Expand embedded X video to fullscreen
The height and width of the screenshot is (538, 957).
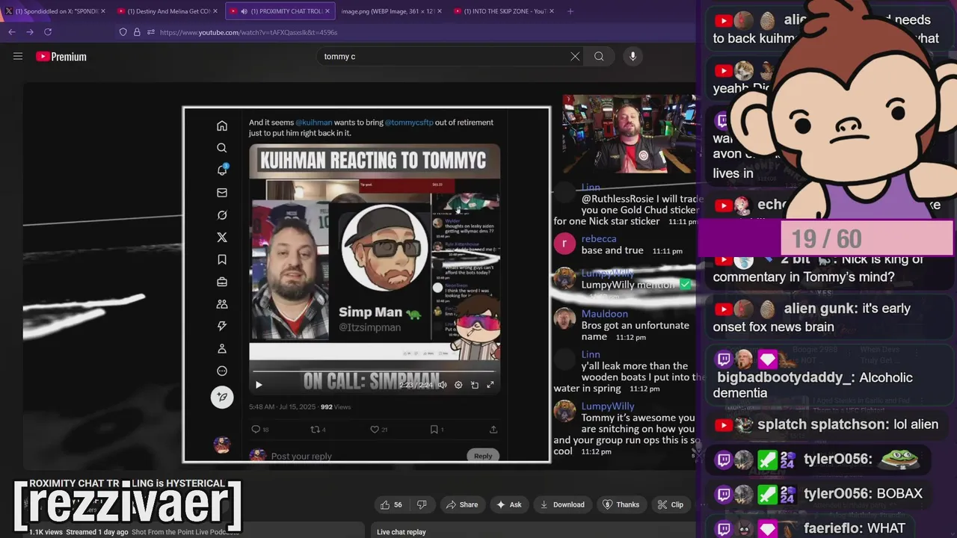pyautogui.click(x=490, y=385)
